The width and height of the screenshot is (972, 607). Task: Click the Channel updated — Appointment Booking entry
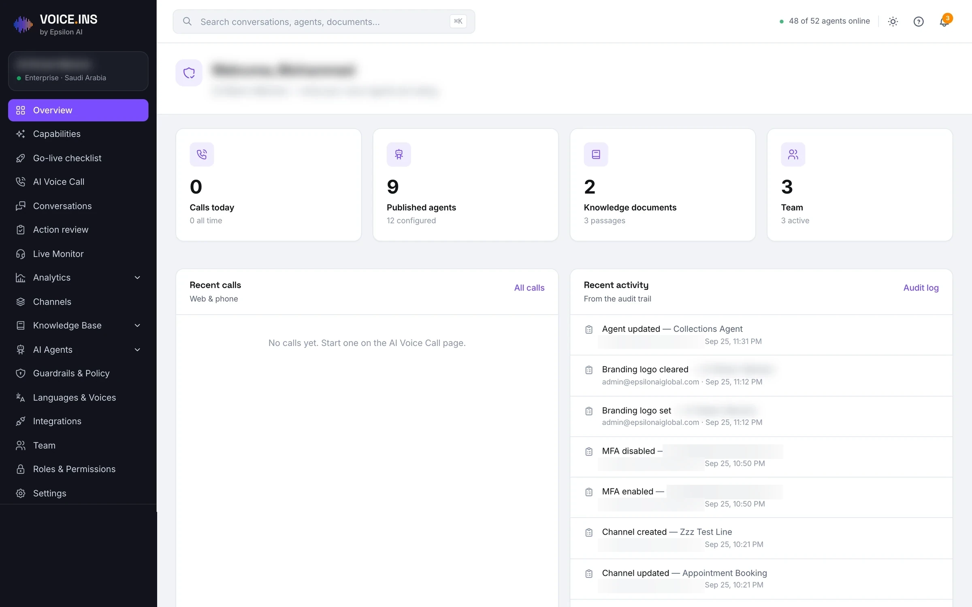point(761,579)
